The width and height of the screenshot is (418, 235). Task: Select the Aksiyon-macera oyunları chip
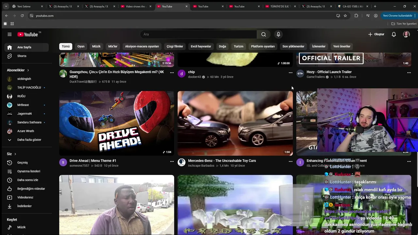click(x=142, y=46)
